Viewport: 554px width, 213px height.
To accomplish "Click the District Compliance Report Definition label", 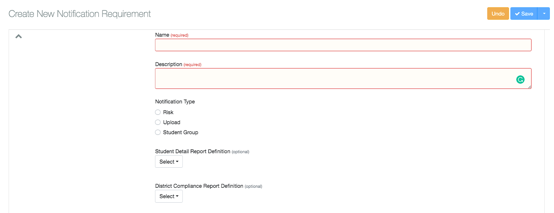I will click(x=199, y=186).
